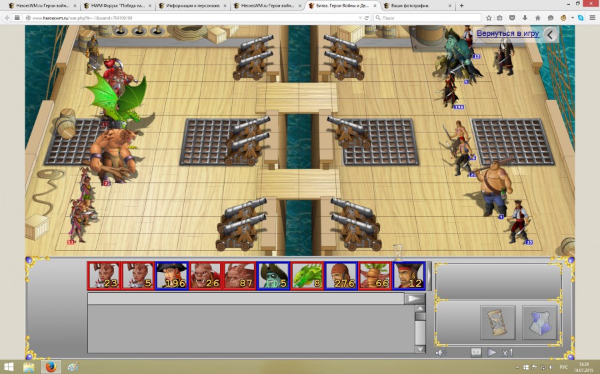Image resolution: width=600 pixels, height=374 pixels.
Task: Click the hourglass wait button
Action: (497, 322)
